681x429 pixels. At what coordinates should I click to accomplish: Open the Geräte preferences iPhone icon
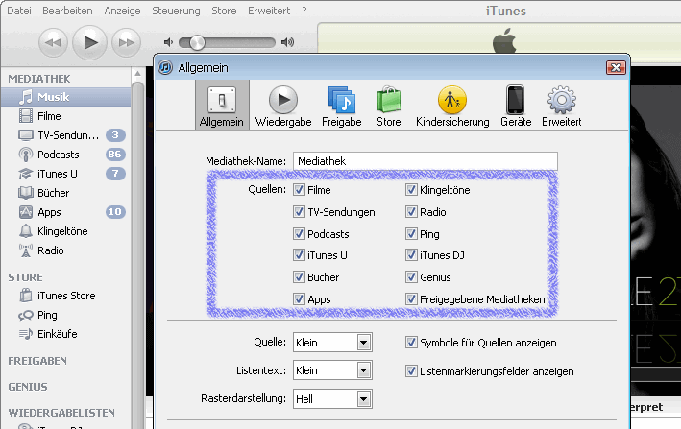516,100
